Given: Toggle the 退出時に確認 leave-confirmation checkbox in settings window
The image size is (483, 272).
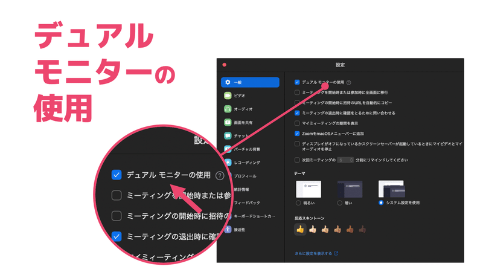Looking at the screenshot, I should (297, 113).
